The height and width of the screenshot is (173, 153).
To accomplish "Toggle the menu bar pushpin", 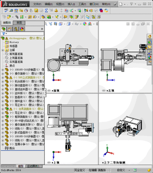I will 115,4.
